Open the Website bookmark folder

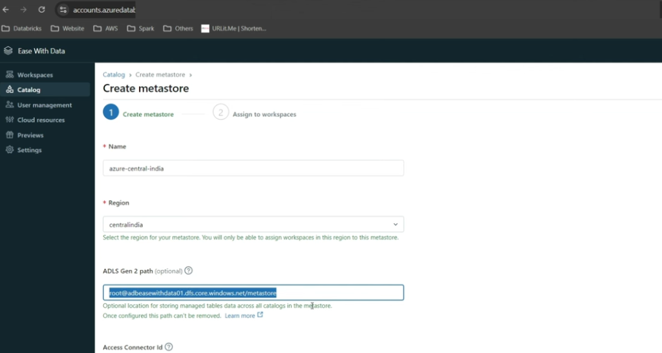[x=67, y=28]
